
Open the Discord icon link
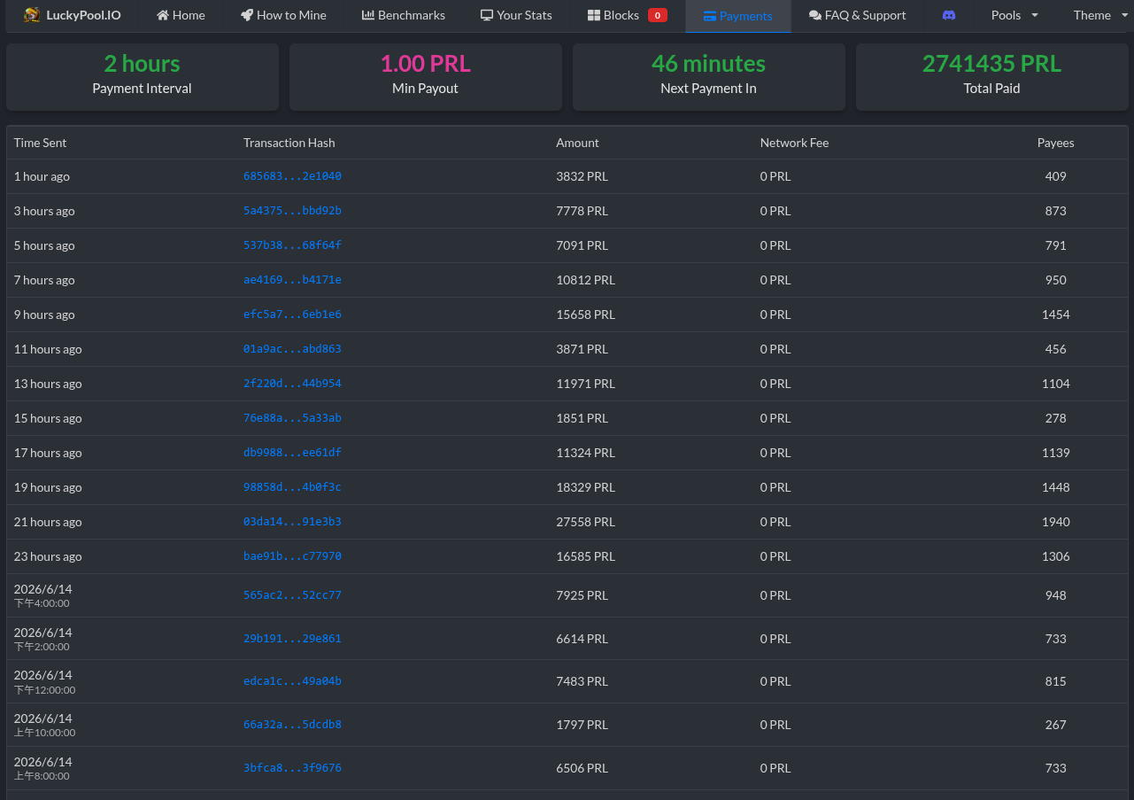949,15
